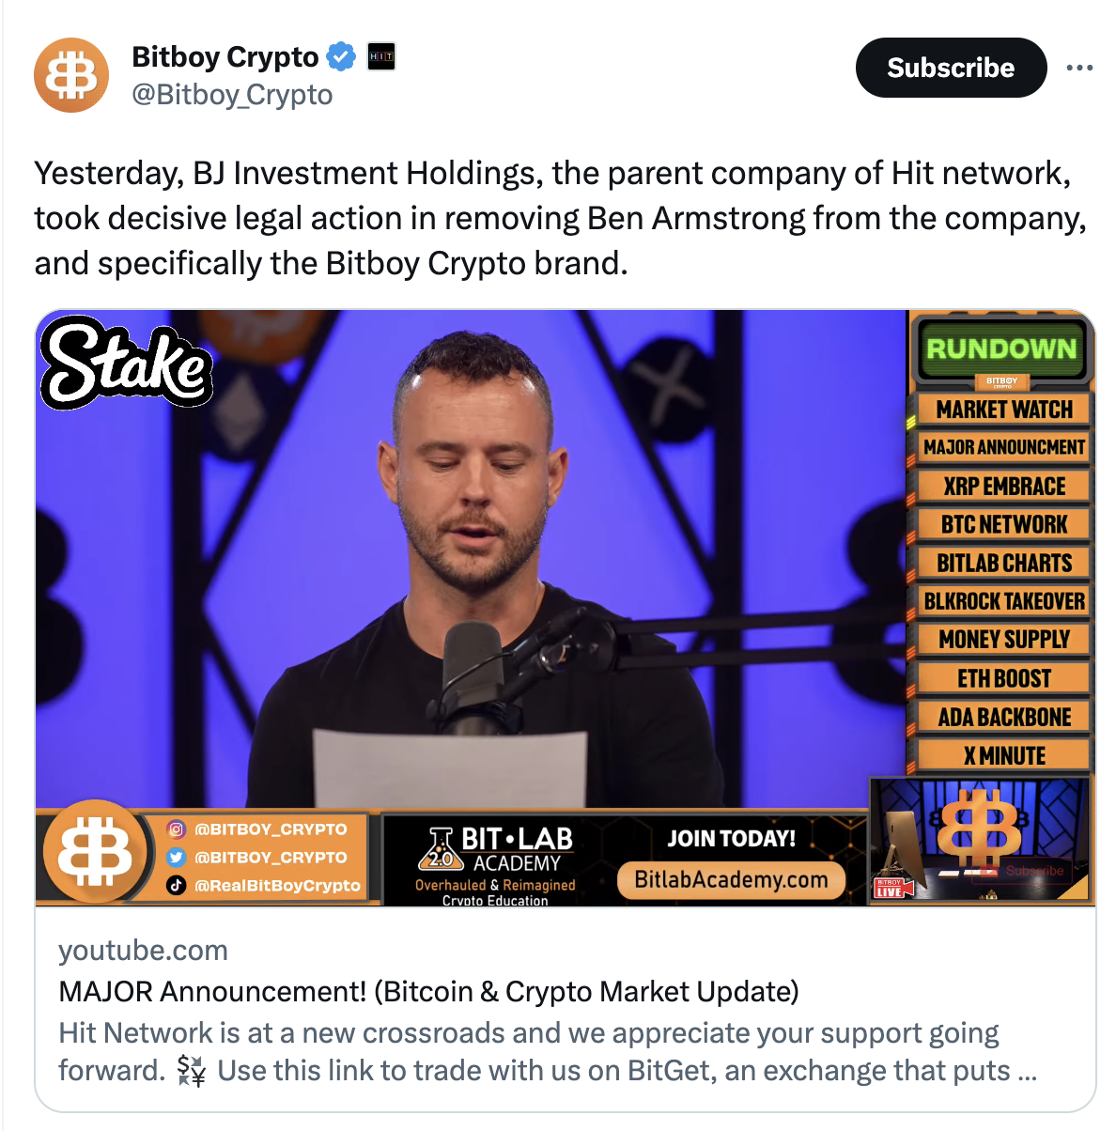Click the orange Bitboy coin logo overlay
Screen dimensions: 1116x1131
96,851
